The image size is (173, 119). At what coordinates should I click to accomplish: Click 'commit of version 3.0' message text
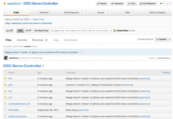point(93,85)
